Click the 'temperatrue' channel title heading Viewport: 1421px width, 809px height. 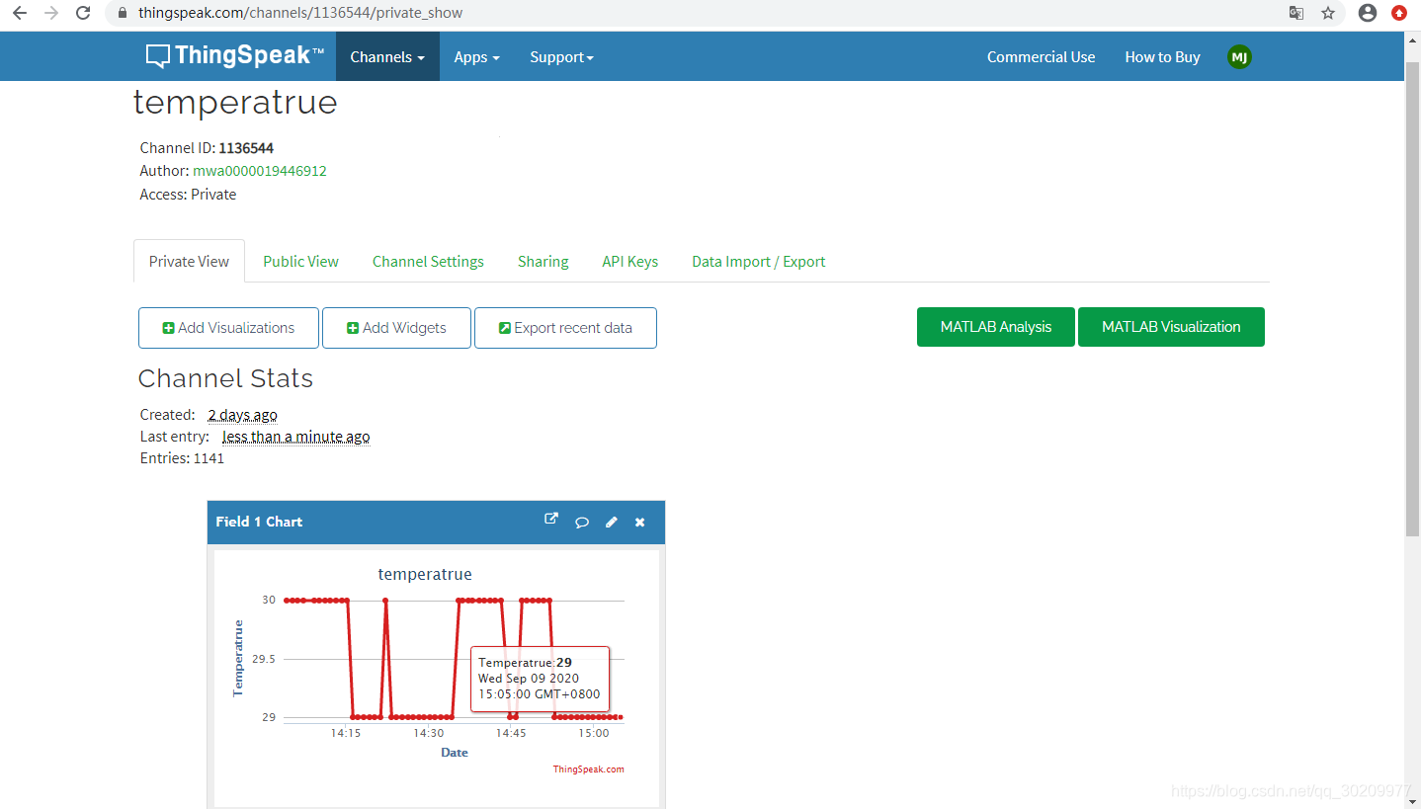235,103
